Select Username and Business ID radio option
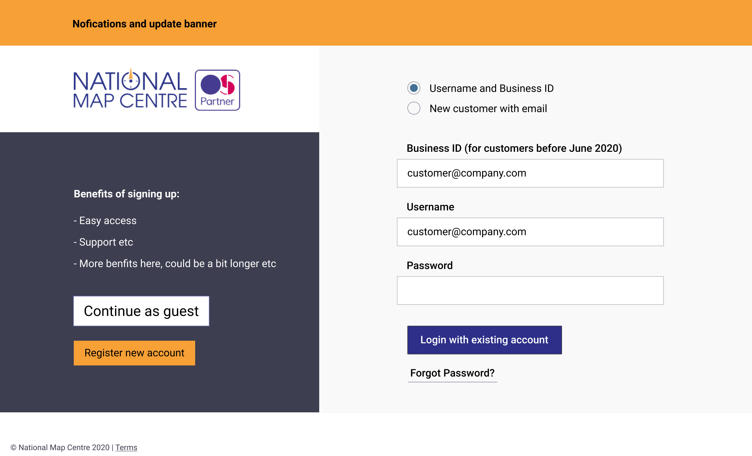This screenshot has height=456, width=752. [414, 88]
